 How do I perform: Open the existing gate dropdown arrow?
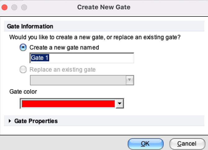130,80
